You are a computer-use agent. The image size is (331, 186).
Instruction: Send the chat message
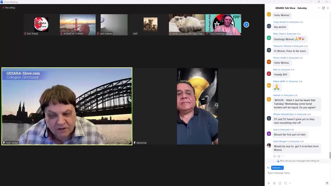327,183
